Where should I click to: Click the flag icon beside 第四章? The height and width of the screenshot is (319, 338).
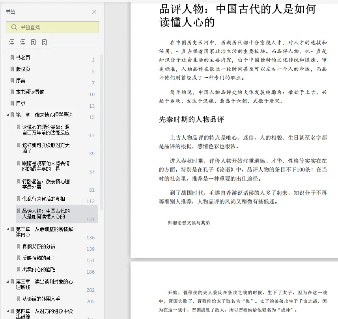point(12,311)
